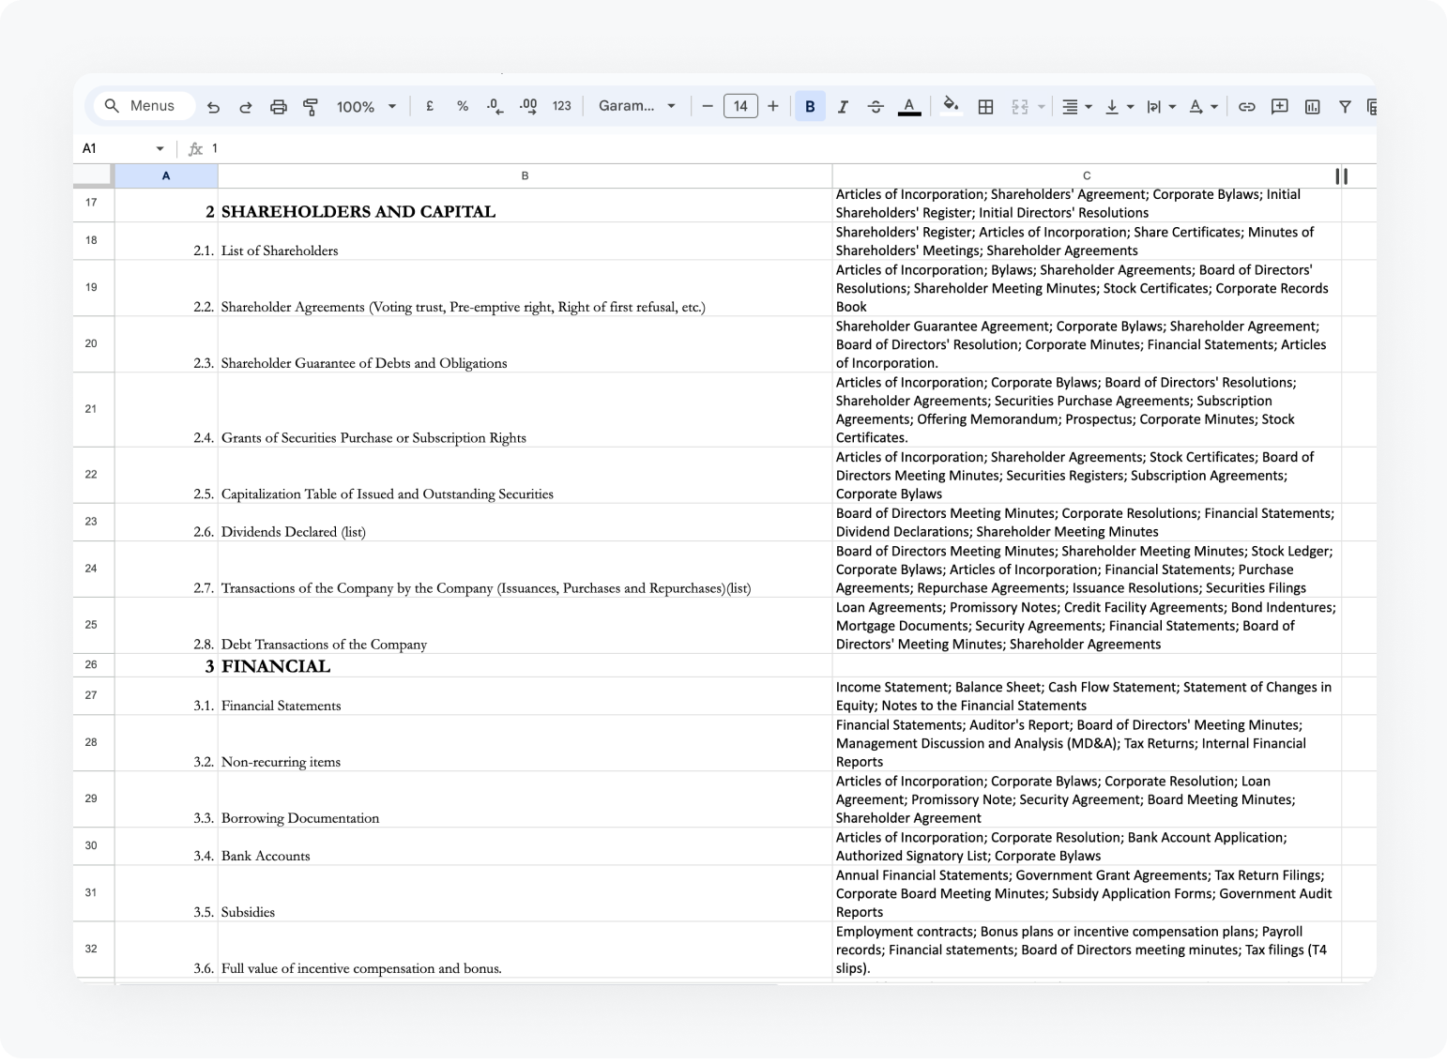
Task: Select column A header
Action: pos(166,175)
